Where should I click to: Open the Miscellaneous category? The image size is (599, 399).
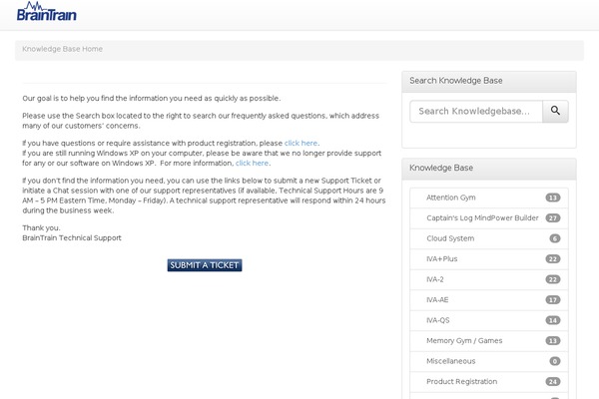[489, 361]
